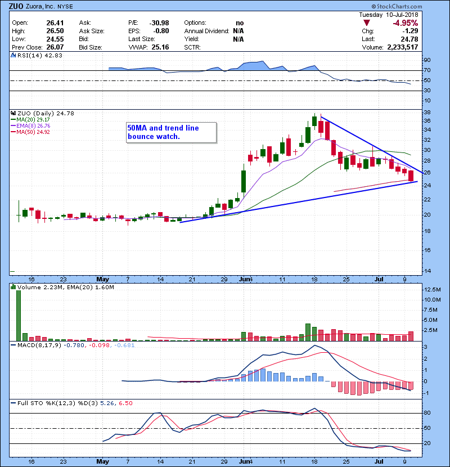Click the MA(20) 29.17 legend text
This screenshot has width=450, height=467.
pos(33,120)
